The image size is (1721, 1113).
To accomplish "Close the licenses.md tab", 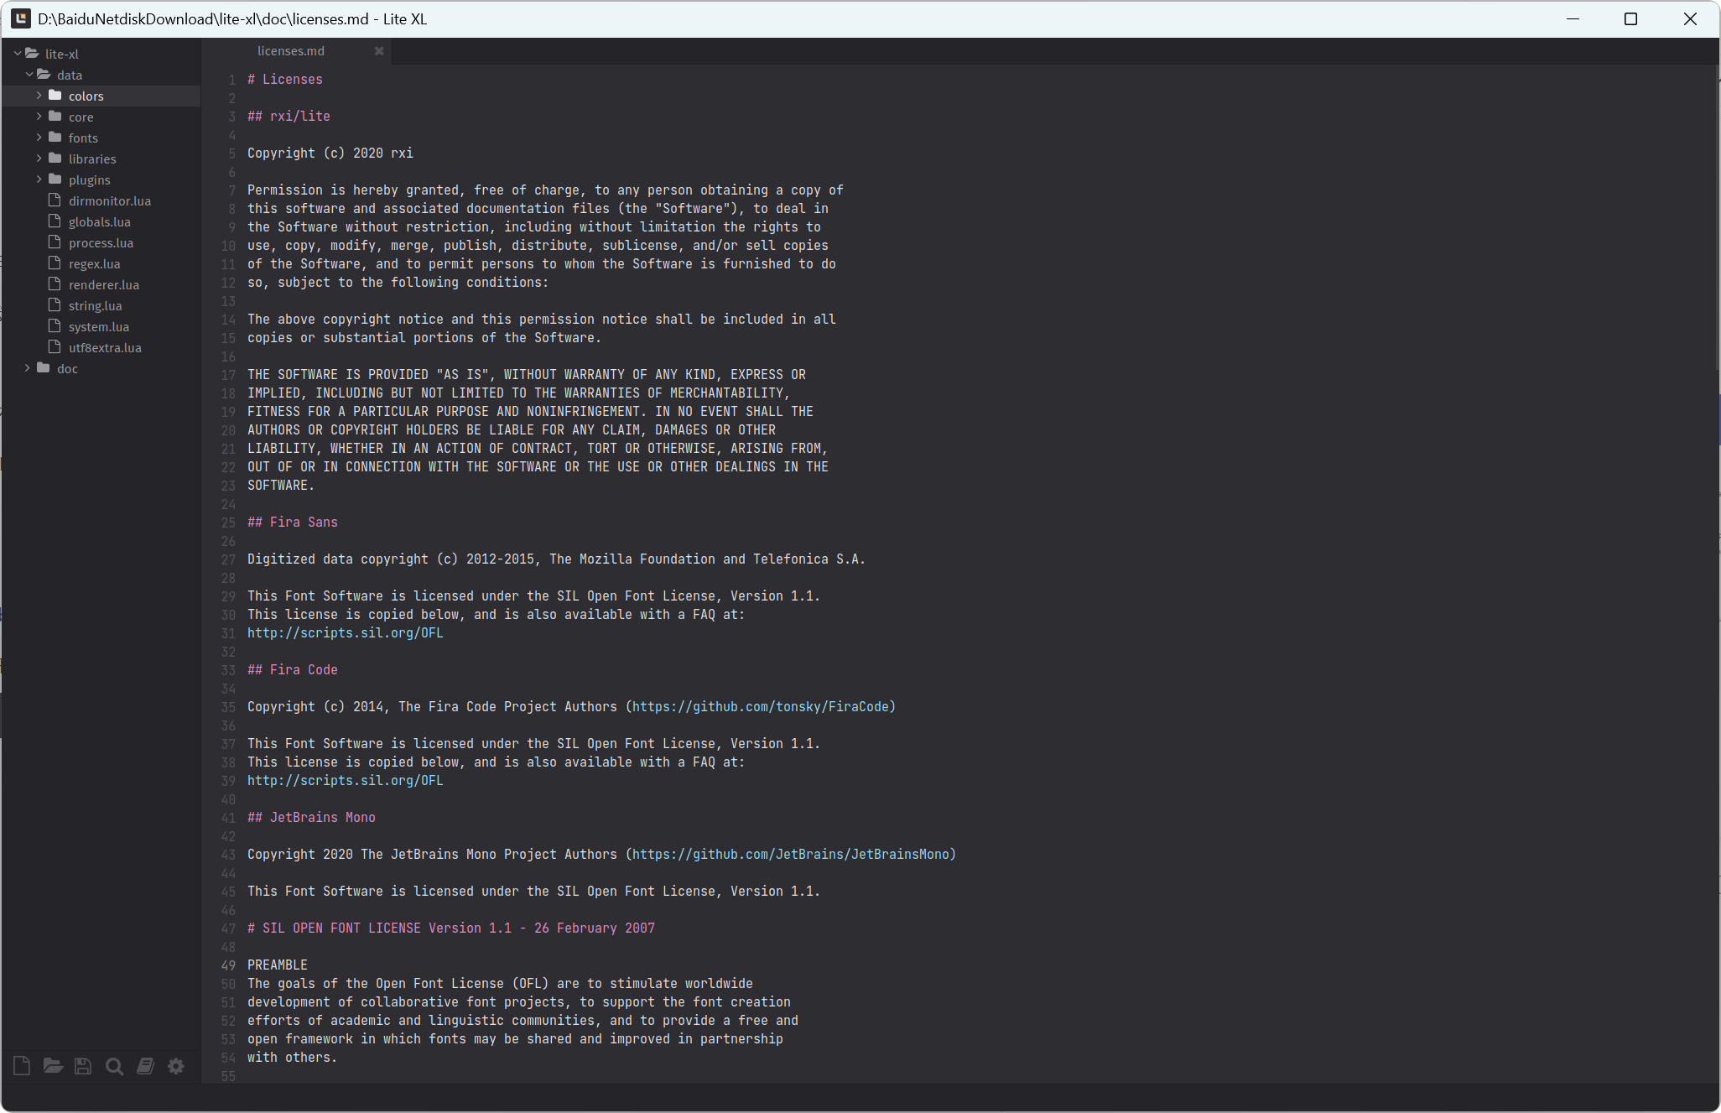I will point(379,51).
